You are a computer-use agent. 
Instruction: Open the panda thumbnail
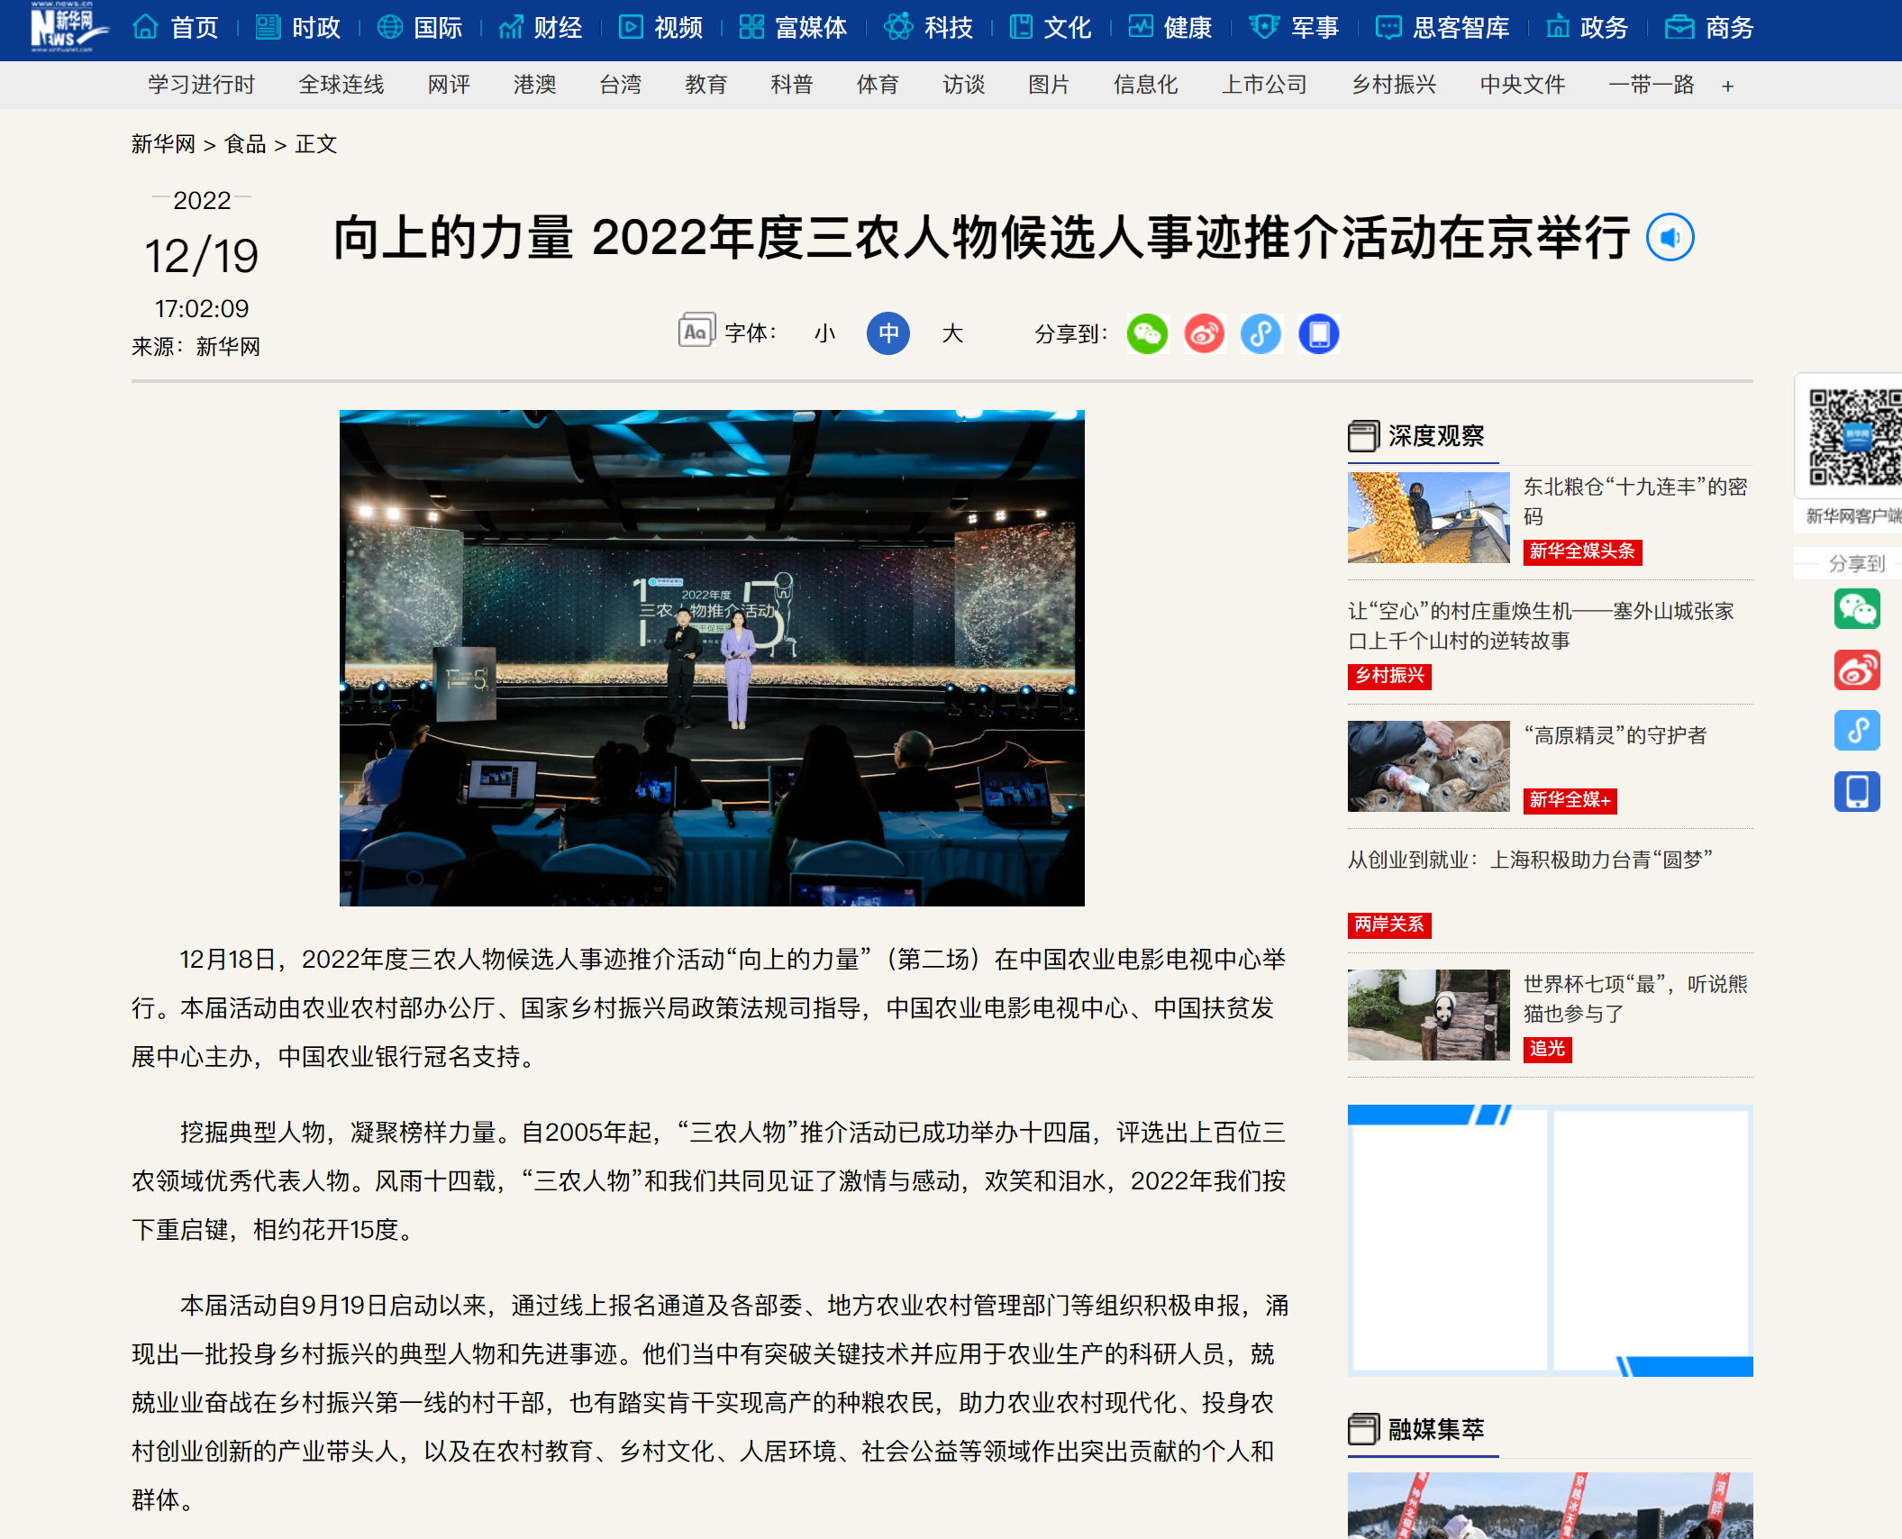(x=1428, y=1015)
